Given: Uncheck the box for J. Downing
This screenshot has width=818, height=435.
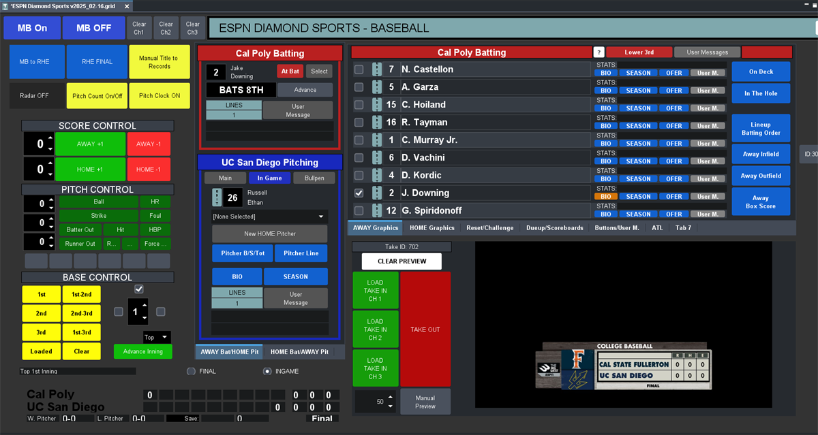Looking at the screenshot, I should pos(359,193).
